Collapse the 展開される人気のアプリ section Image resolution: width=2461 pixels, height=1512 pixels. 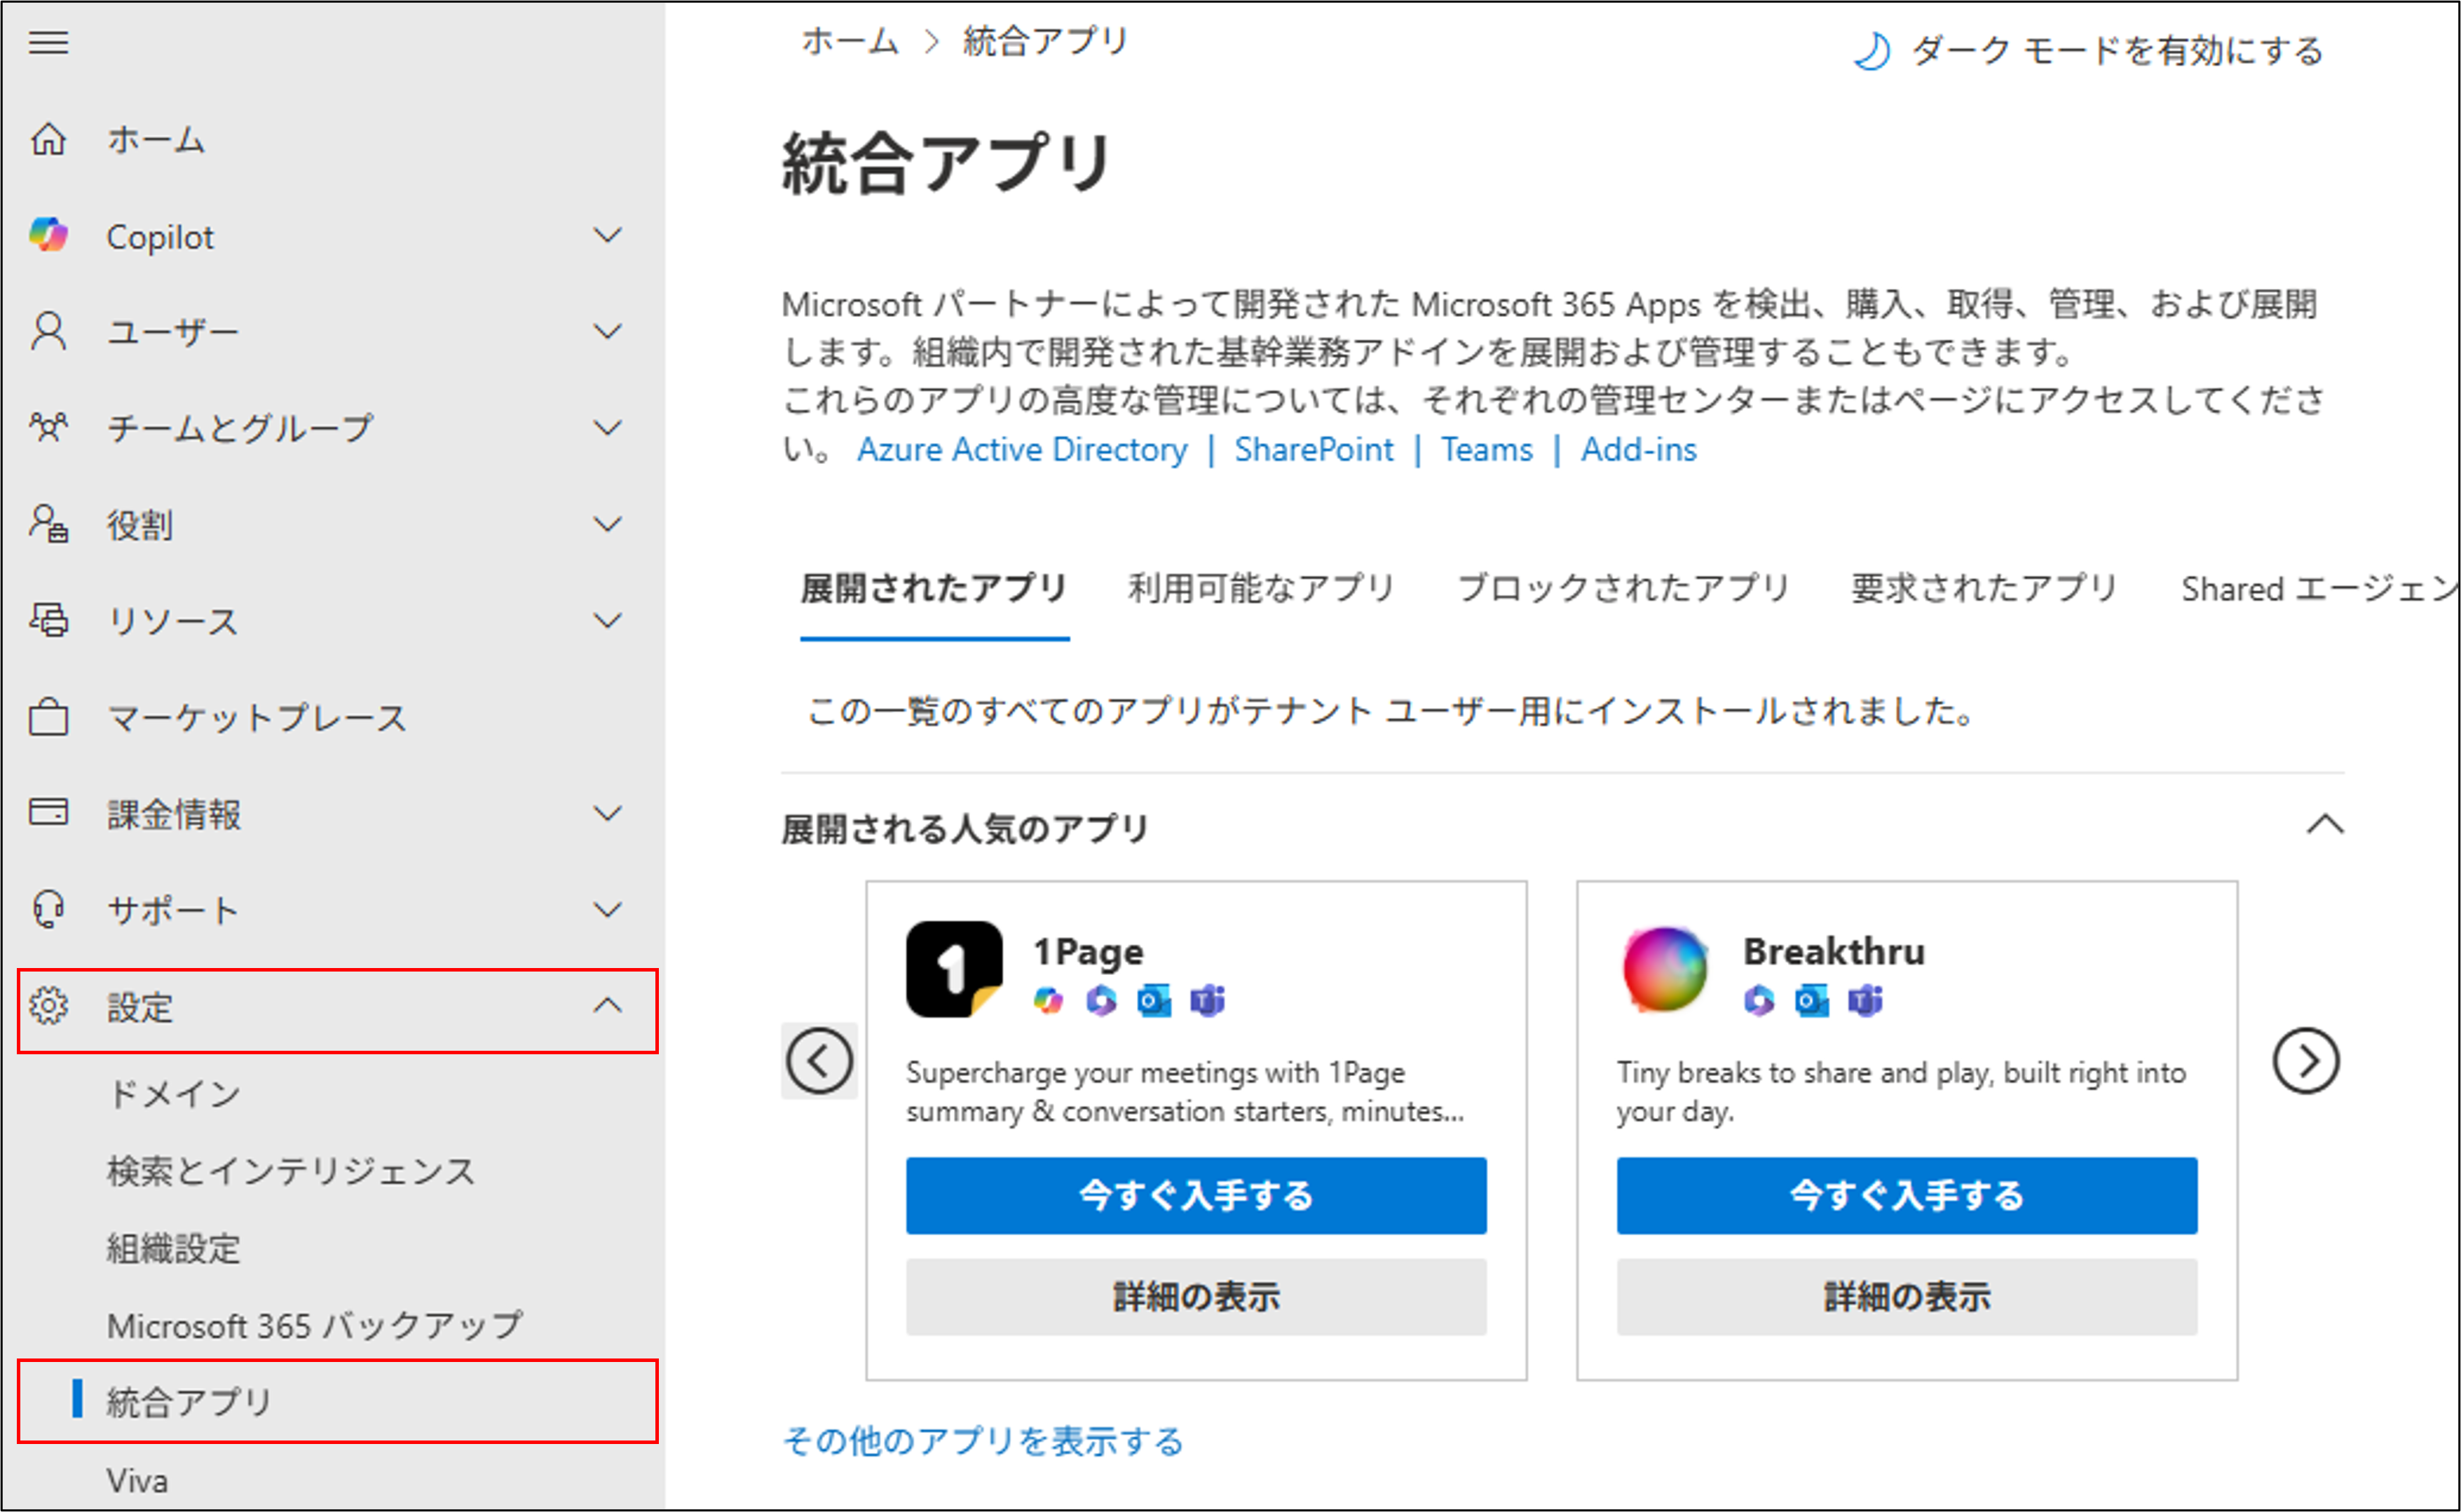(2324, 825)
